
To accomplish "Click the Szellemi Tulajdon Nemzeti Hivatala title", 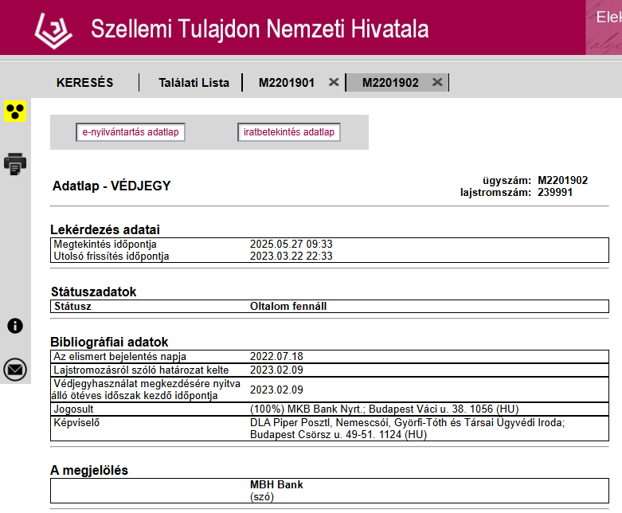I will [260, 29].
